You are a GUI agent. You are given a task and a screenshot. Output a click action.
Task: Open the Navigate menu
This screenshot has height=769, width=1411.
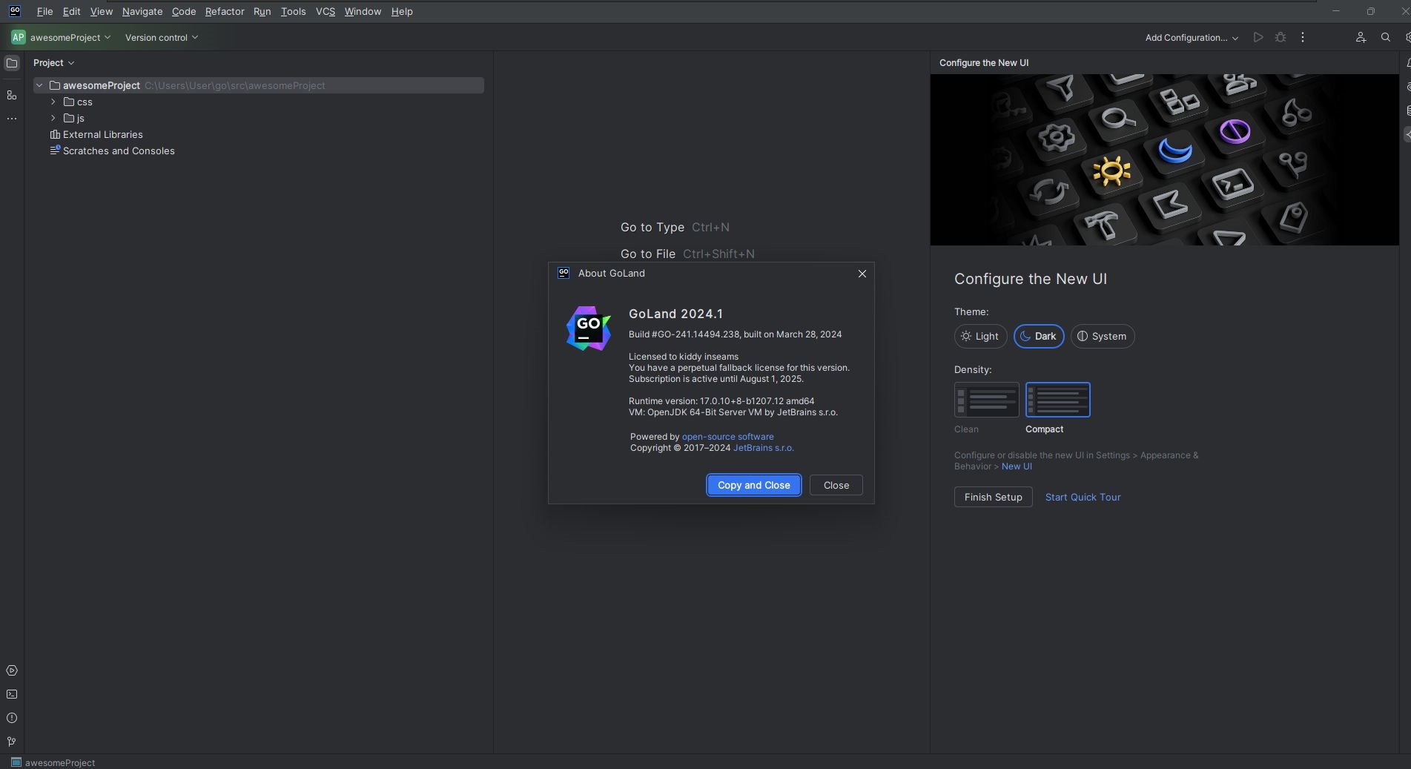click(x=142, y=11)
